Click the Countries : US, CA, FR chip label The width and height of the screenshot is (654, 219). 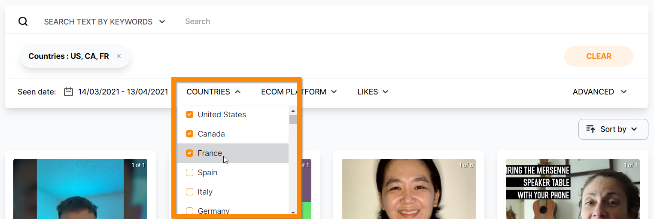(x=69, y=56)
